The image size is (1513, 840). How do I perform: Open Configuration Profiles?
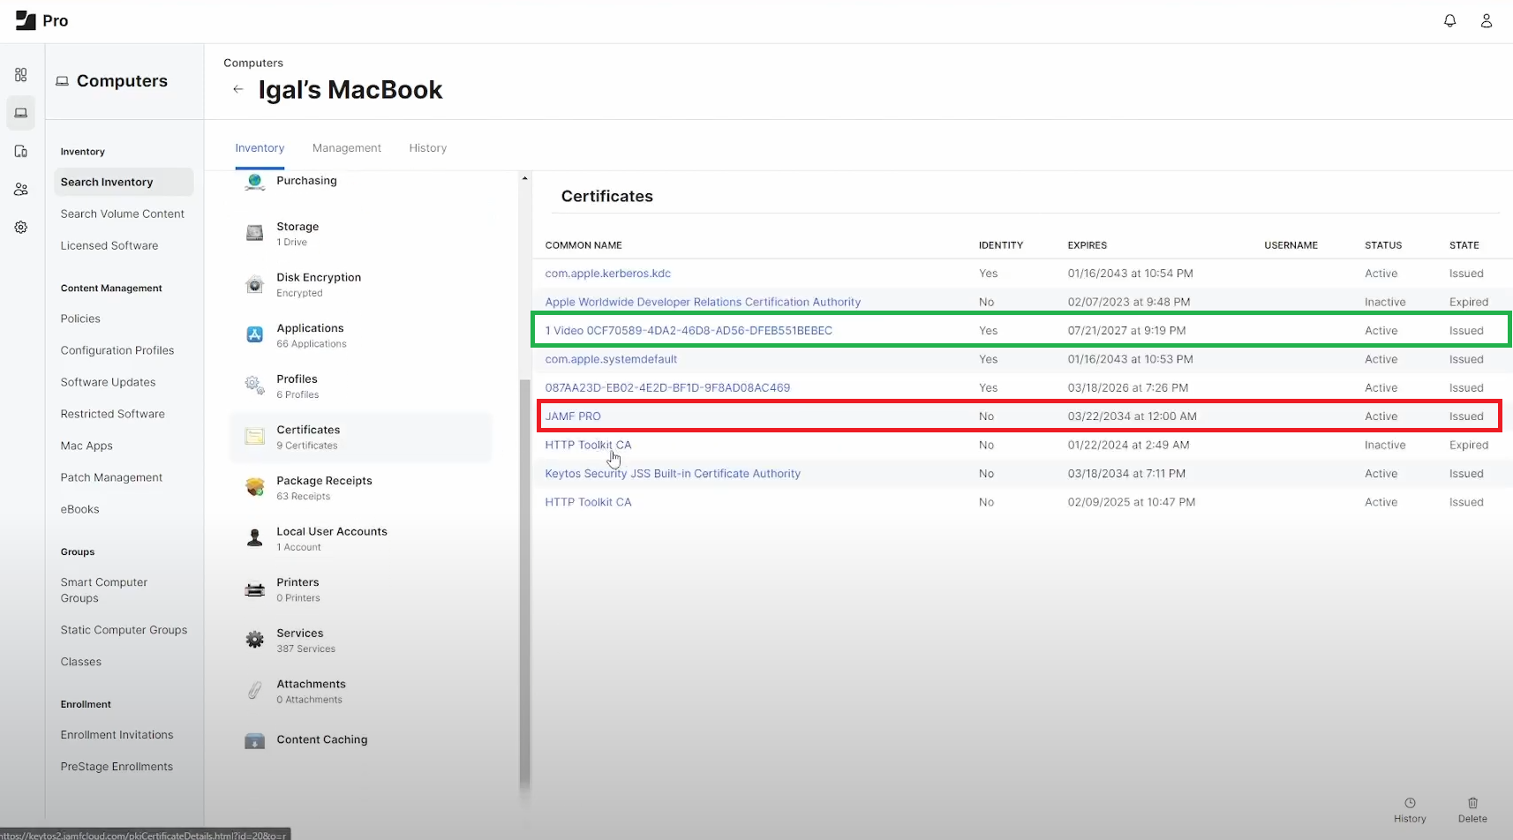tap(117, 350)
